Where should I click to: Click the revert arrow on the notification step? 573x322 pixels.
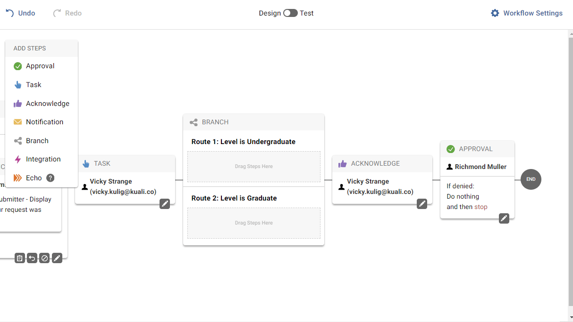pyautogui.click(x=32, y=258)
